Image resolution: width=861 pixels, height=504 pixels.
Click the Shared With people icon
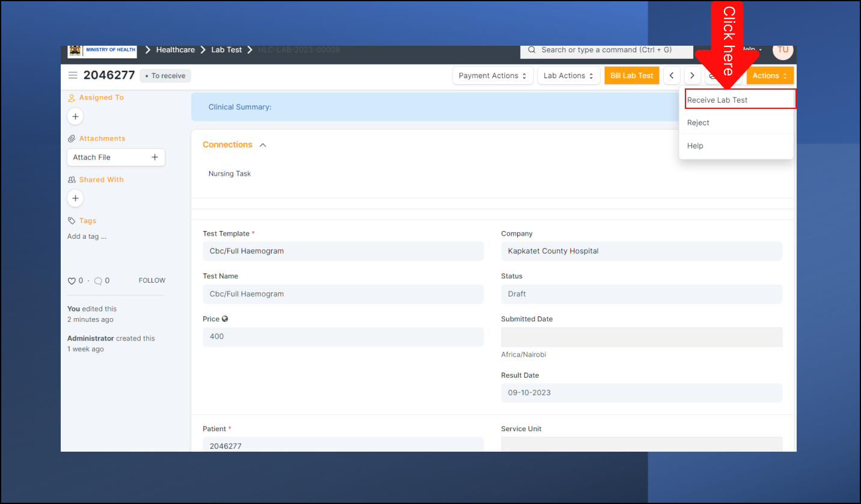pyautogui.click(x=72, y=180)
